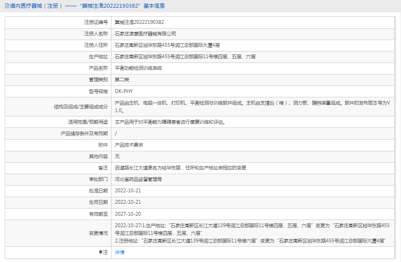
Task: Click the 备注 label
Action: tap(103, 168)
